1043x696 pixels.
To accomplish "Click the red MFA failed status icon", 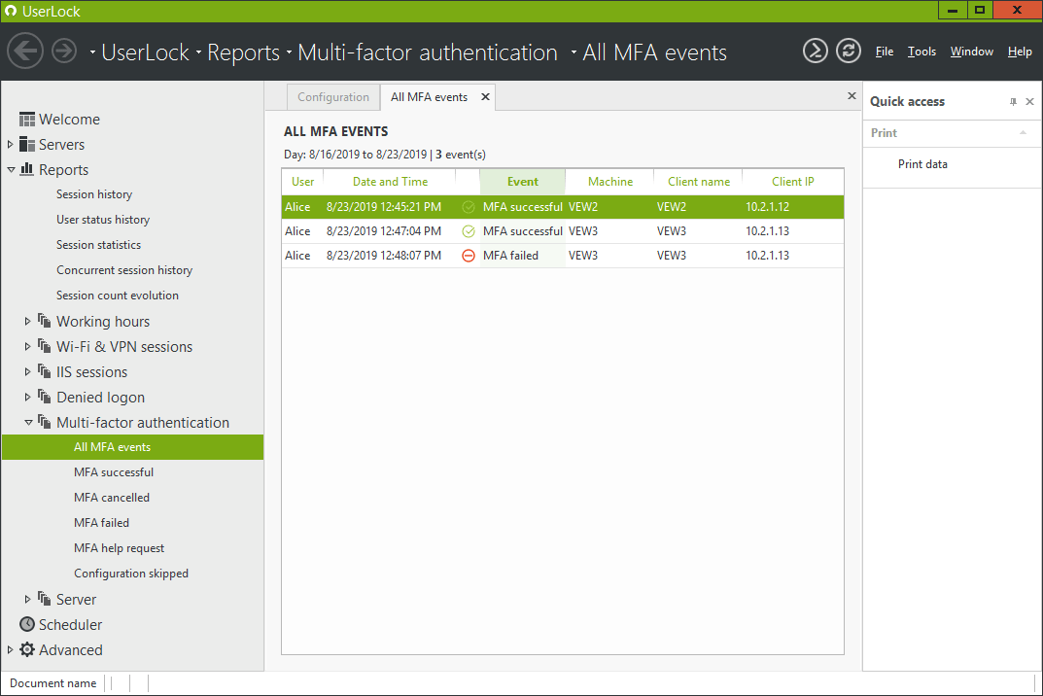I will [469, 256].
